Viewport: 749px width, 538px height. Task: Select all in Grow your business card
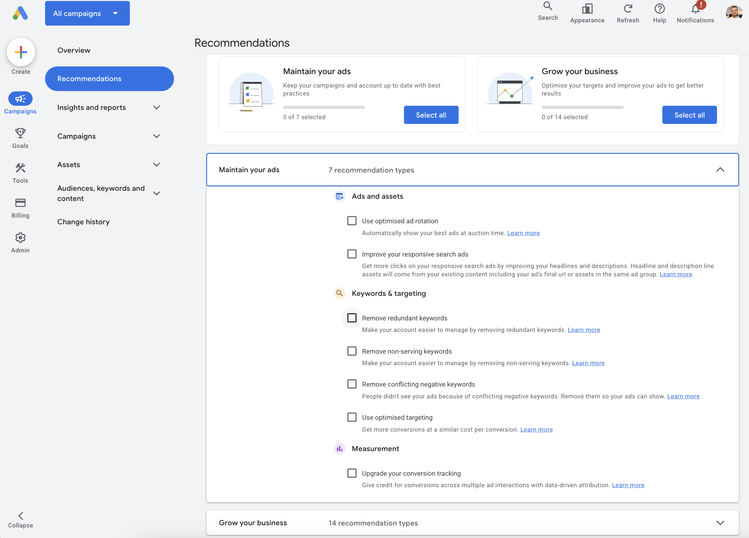689,115
